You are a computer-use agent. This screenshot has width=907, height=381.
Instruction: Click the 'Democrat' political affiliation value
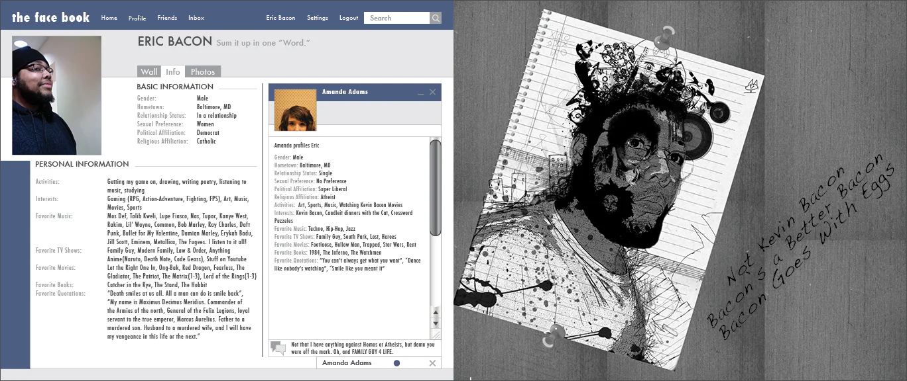[x=208, y=133]
